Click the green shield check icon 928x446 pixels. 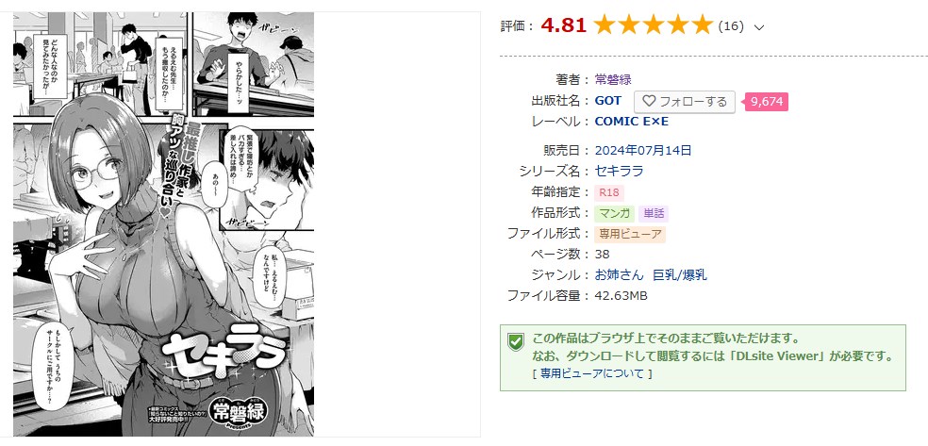(516, 341)
